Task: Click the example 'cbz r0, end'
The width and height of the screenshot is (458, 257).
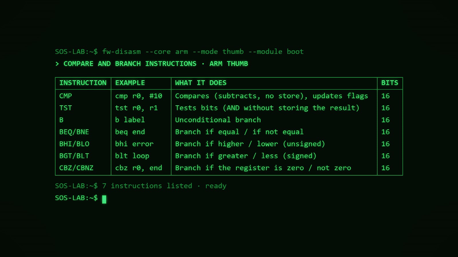Action: coord(139,168)
